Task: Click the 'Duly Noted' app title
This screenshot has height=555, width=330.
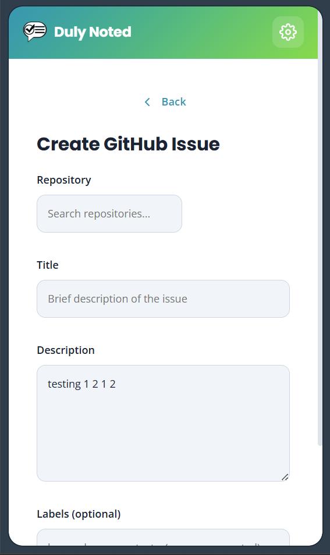Action: click(x=93, y=32)
